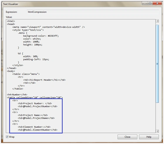
Task: Click the Element Number: line
Action: (34, 127)
